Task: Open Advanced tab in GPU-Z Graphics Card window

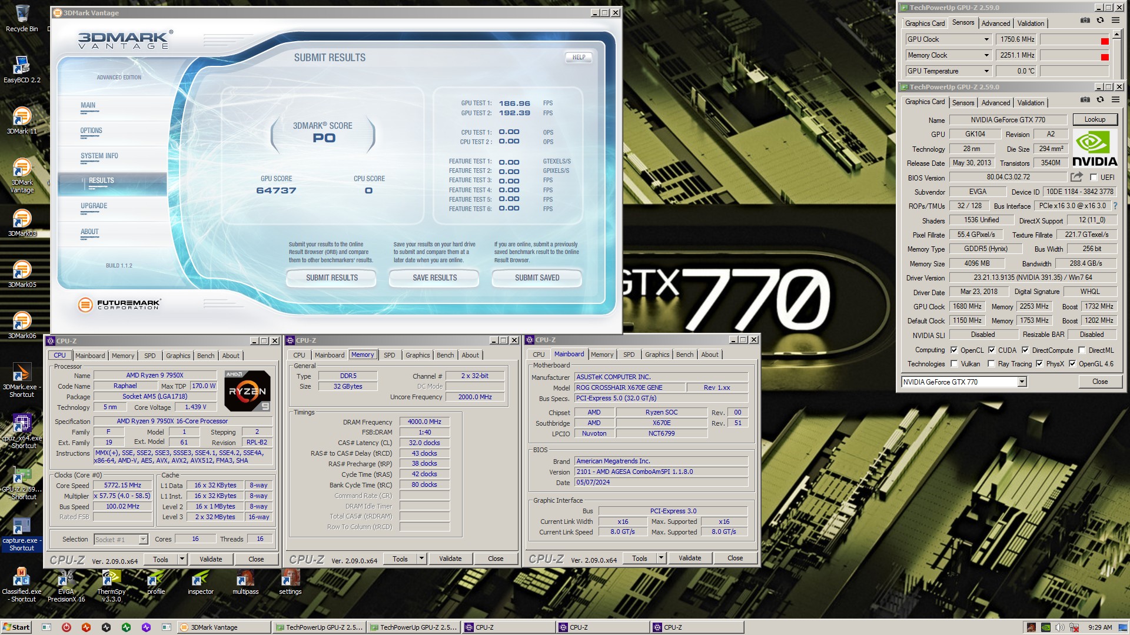Action: [x=996, y=103]
